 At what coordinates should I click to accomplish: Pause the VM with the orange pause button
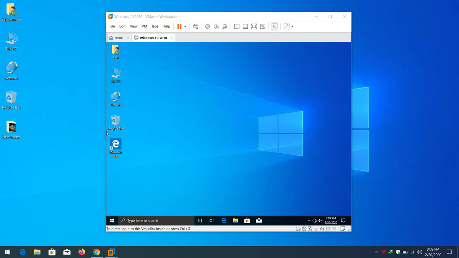(x=179, y=26)
